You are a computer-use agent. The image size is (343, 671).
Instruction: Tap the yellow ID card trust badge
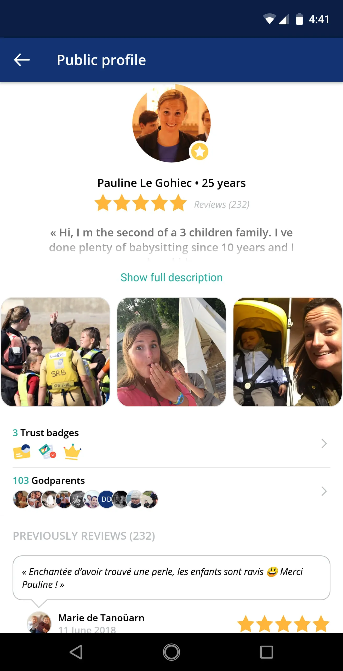pyautogui.click(x=22, y=452)
